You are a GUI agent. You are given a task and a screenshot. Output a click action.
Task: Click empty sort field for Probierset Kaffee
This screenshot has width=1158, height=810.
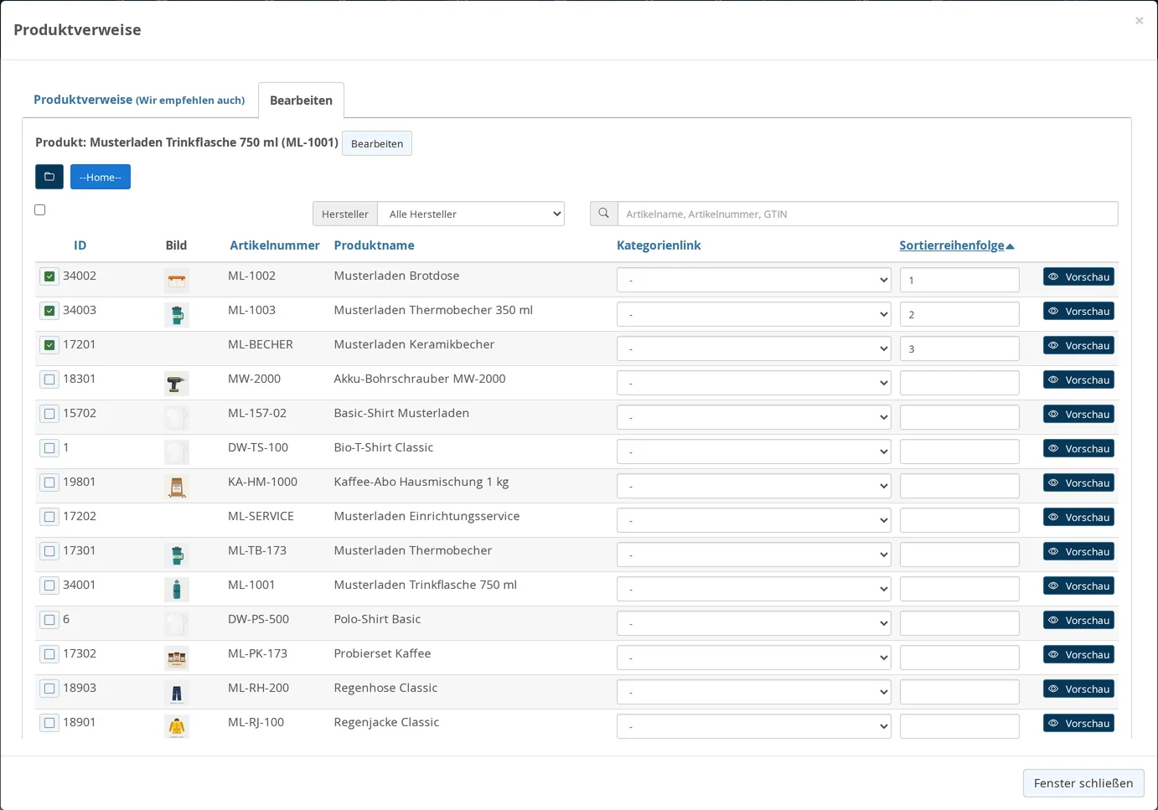click(959, 658)
